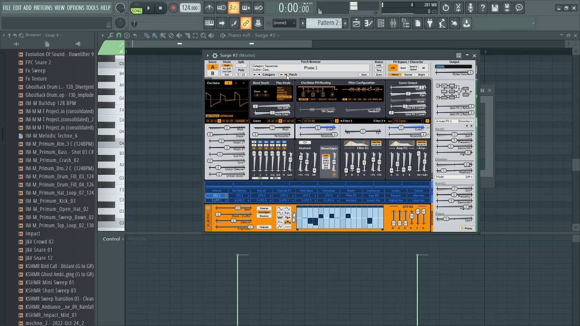
Task: Enable MPE status in Surge
Action: 379,66
